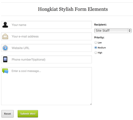
Task: Select the Medium priority radio button
Action: 96,48
